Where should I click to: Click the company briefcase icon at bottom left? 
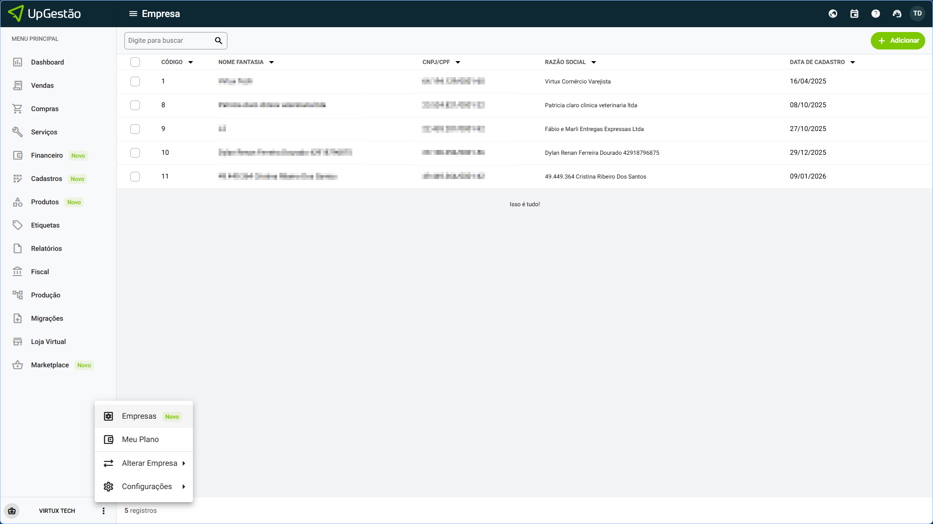pyautogui.click(x=12, y=511)
